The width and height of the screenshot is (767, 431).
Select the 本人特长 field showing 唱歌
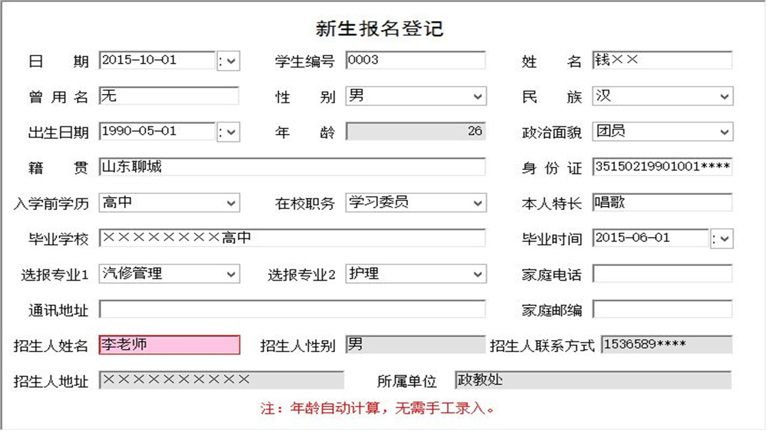click(x=661, y=203)
